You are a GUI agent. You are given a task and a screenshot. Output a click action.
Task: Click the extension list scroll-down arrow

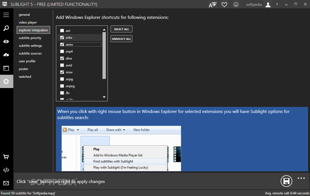[x=104, y=97]
